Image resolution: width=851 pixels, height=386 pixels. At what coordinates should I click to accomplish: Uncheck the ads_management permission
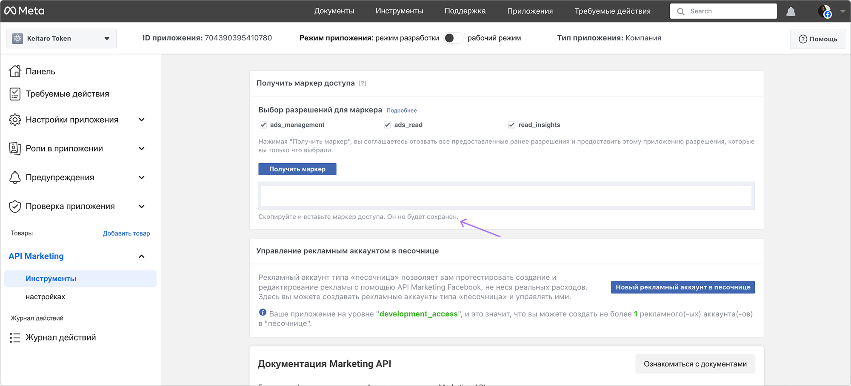263,125
